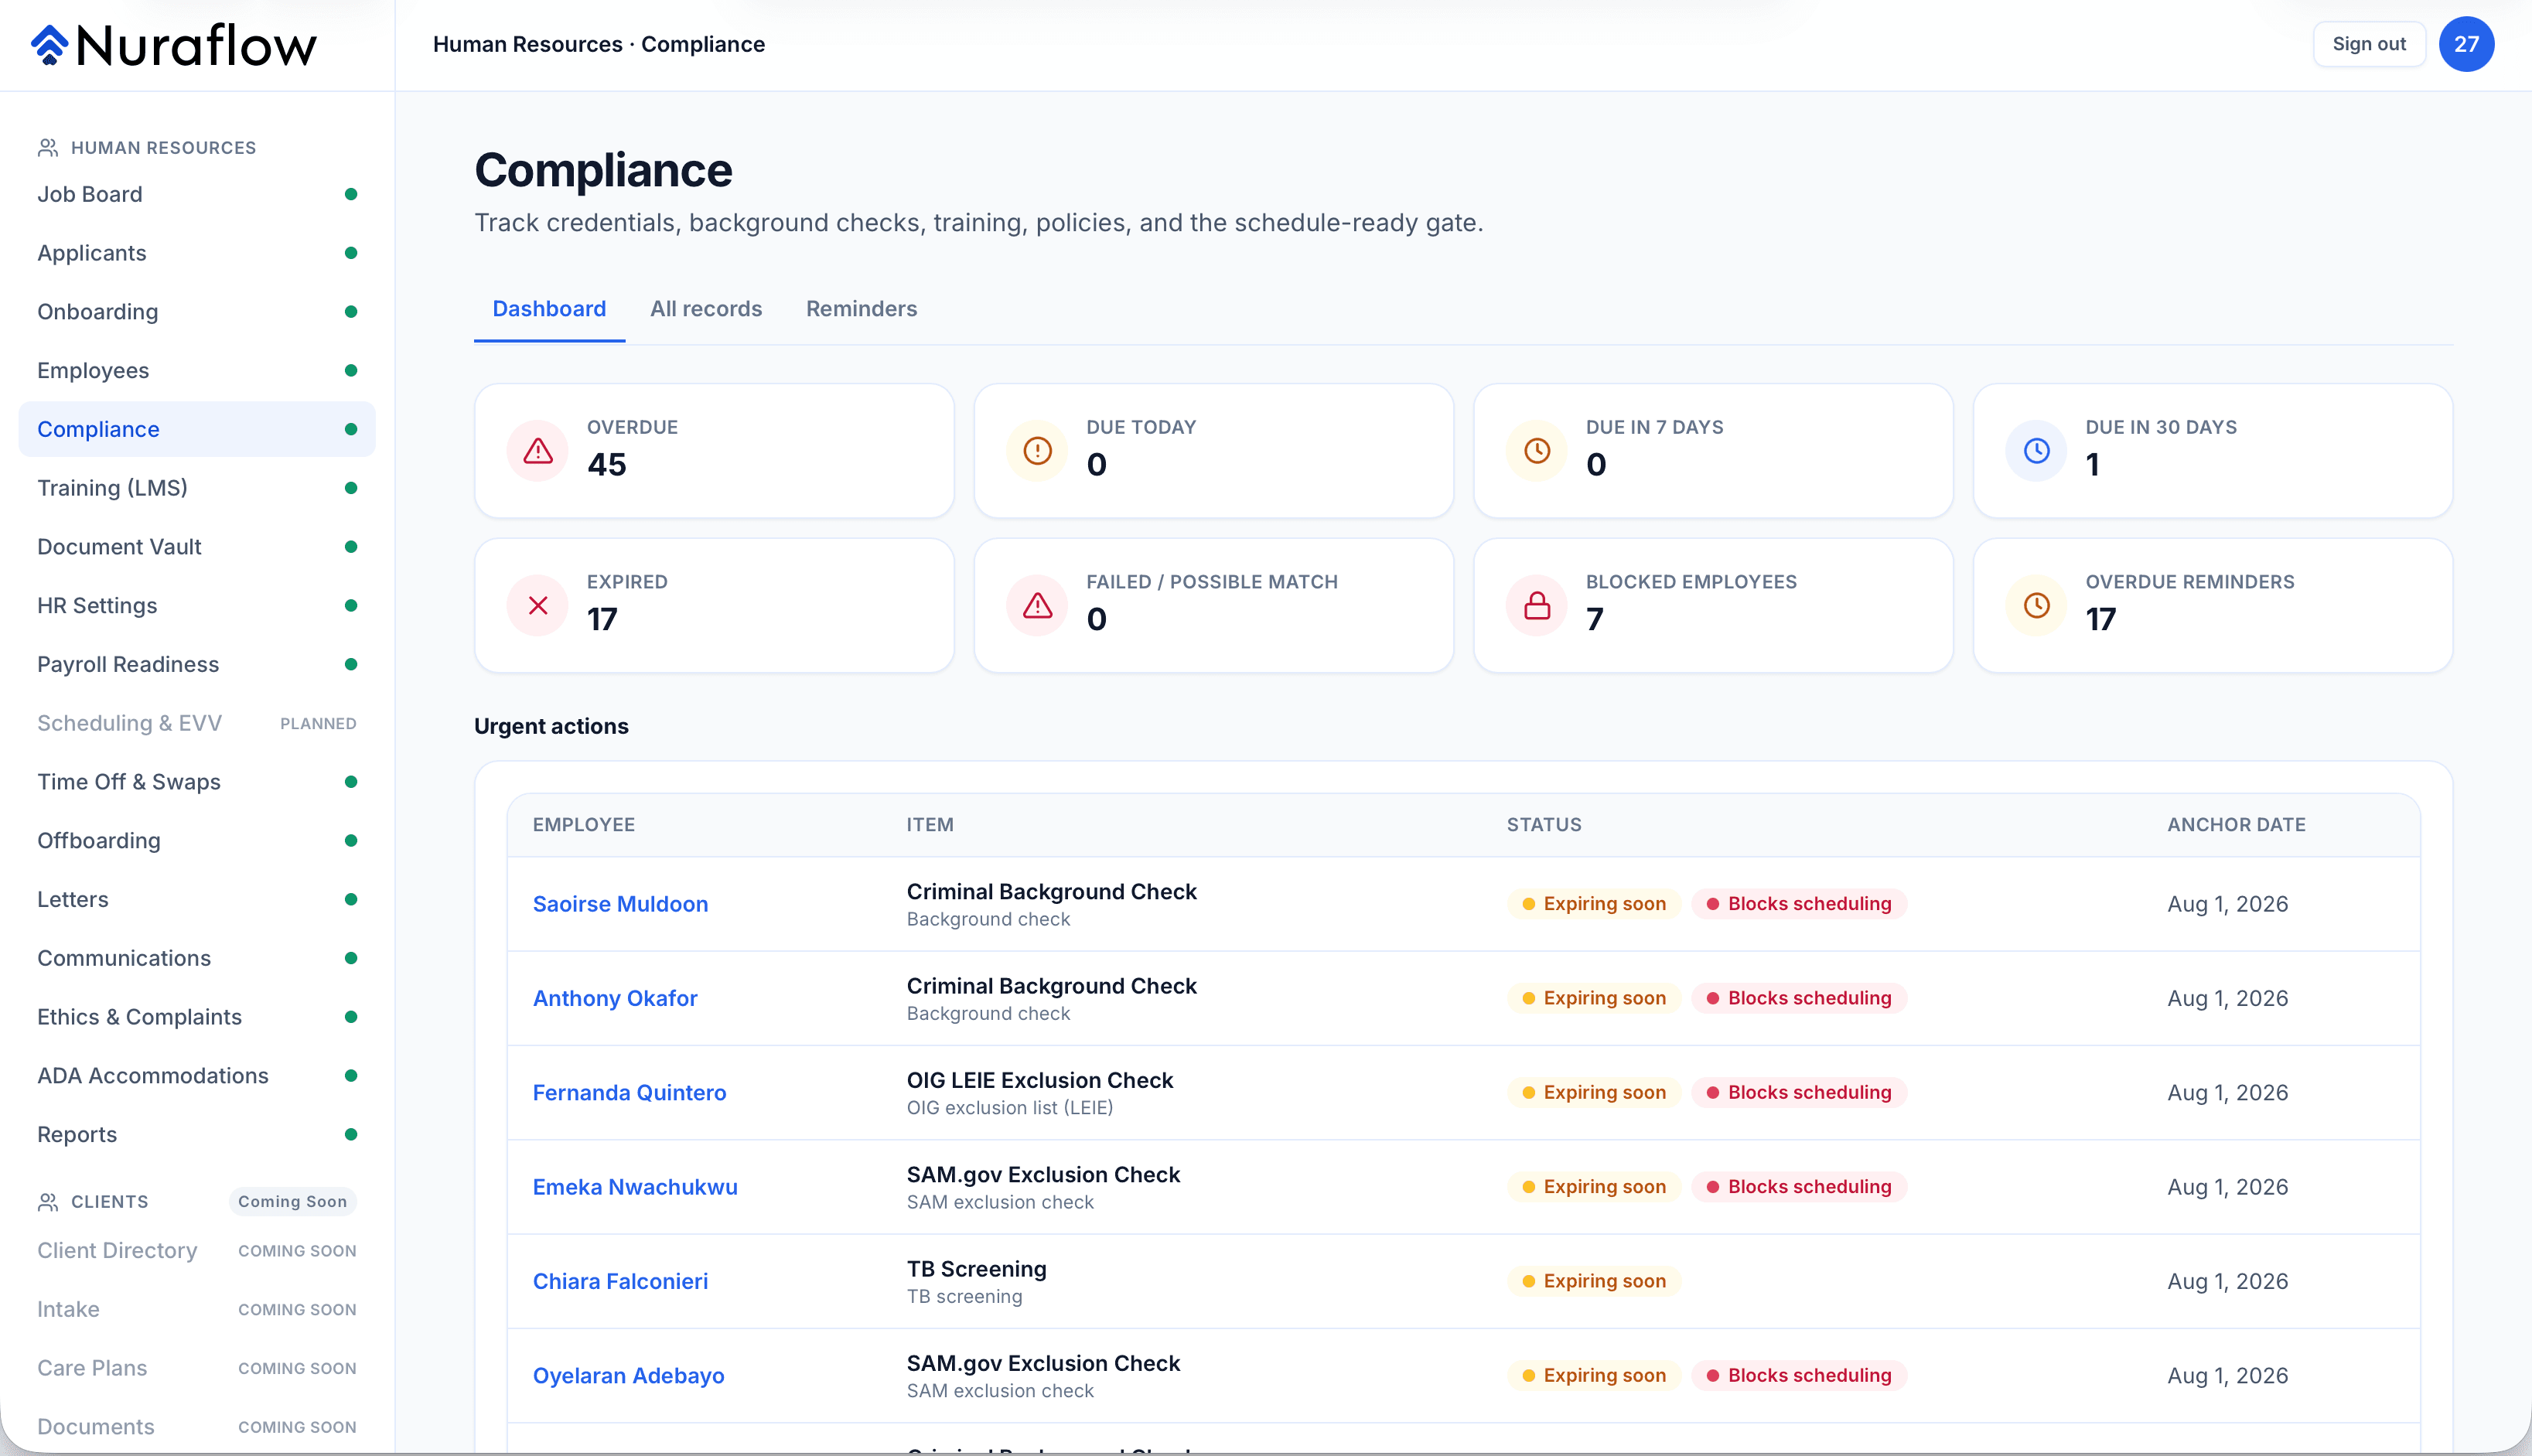Select Employees in the sidebar

tap(197, 371)
